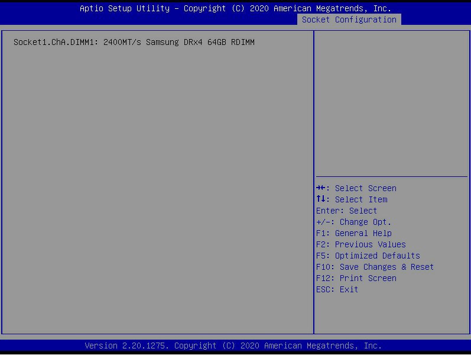Viewport: 471px width, 355px height.
Task: Click 'F10: Save Changes & Reset' text
Action: coord(375,267)
